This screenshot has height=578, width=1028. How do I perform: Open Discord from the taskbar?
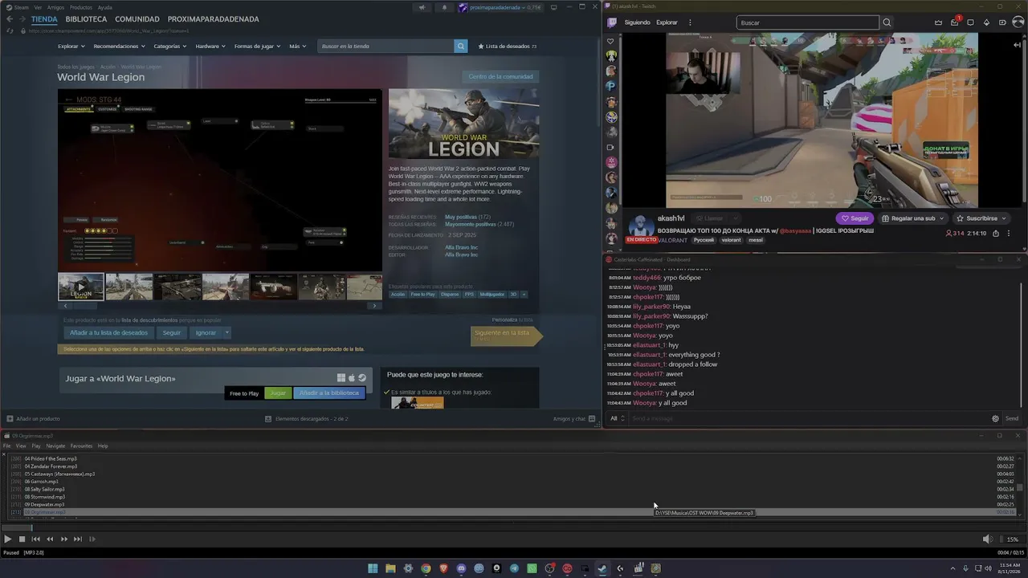point(461,568)
